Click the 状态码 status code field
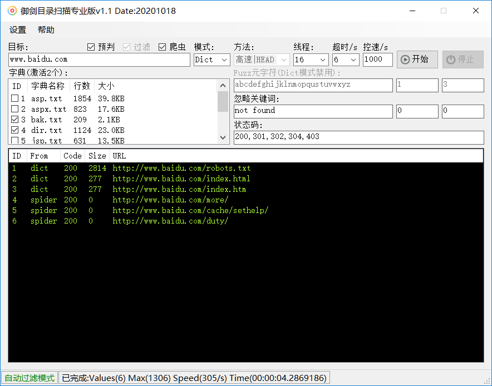The width and height of the screenshot is (492, 386). click(358, 137)
